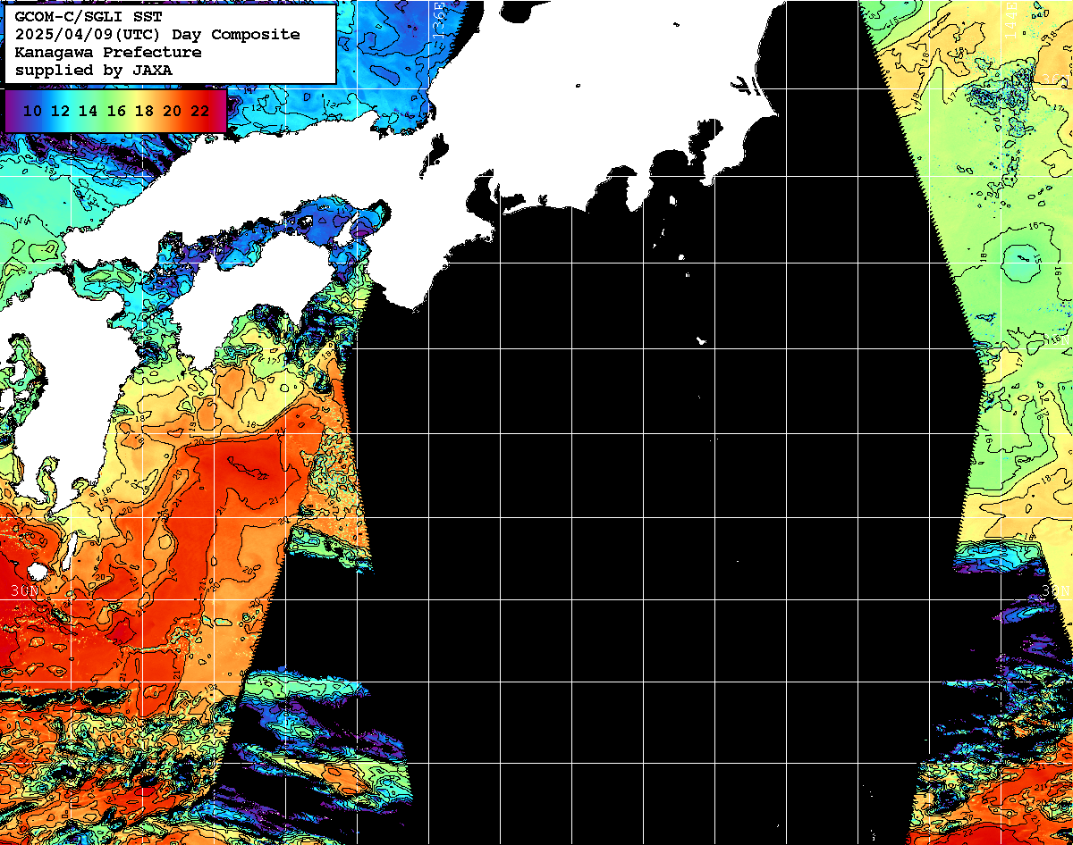Viewport: 1073px width, 845px height.
Task: Click the '2025/04/09(UTC) Day Composite' date line
Action: (157, 34)
